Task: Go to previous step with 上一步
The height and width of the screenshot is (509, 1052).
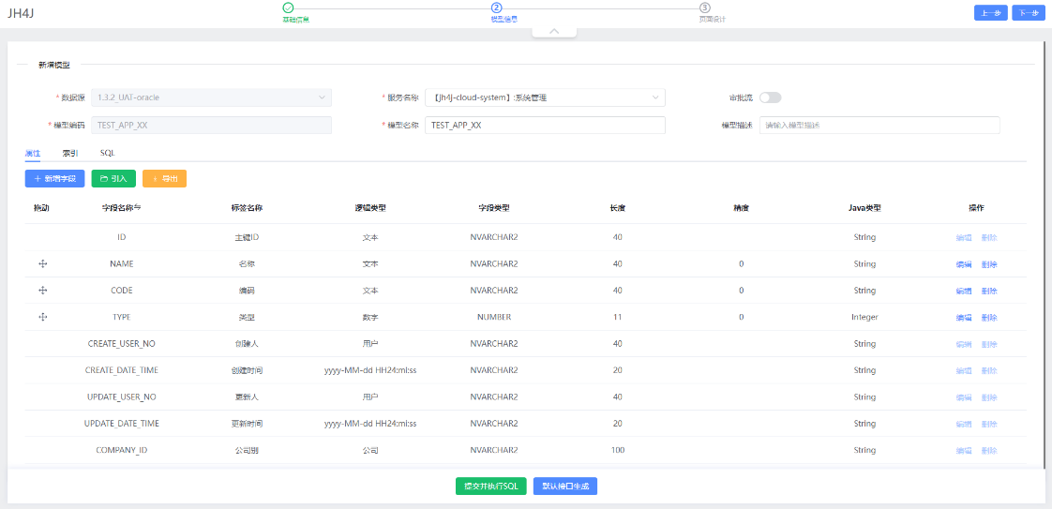Action: click(x=991, y=13)
